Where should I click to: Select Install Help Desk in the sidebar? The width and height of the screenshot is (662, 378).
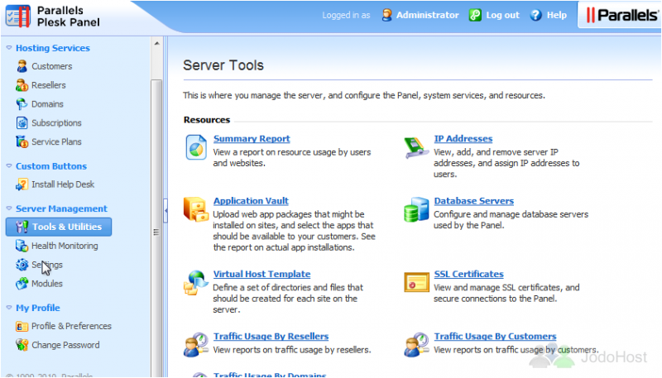(x=63, y=184)
